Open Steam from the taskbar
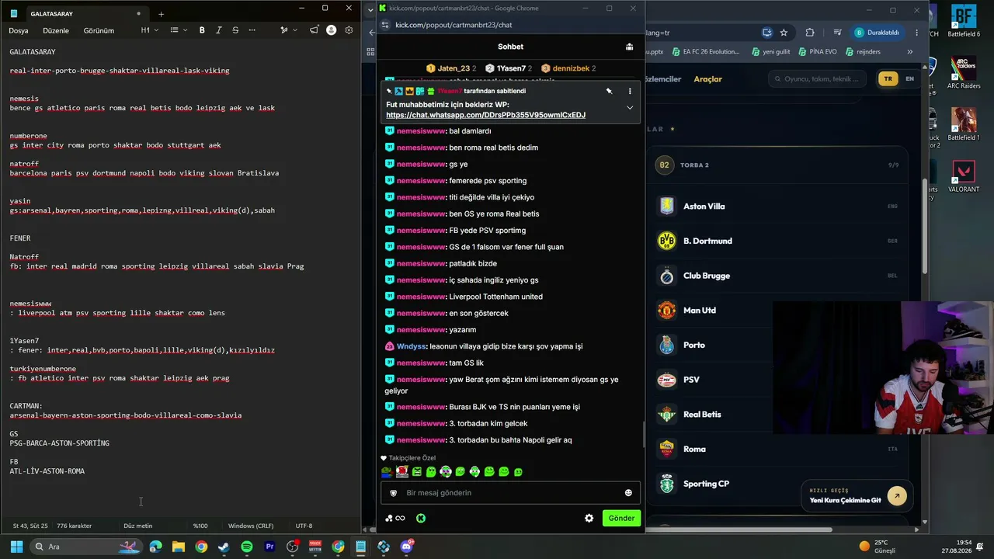 224,547
